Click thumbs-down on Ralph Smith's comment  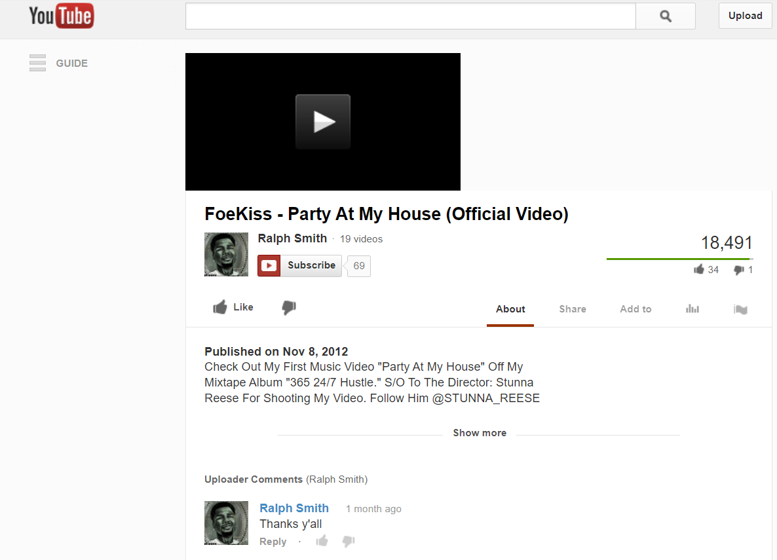(x=349, y=541)
